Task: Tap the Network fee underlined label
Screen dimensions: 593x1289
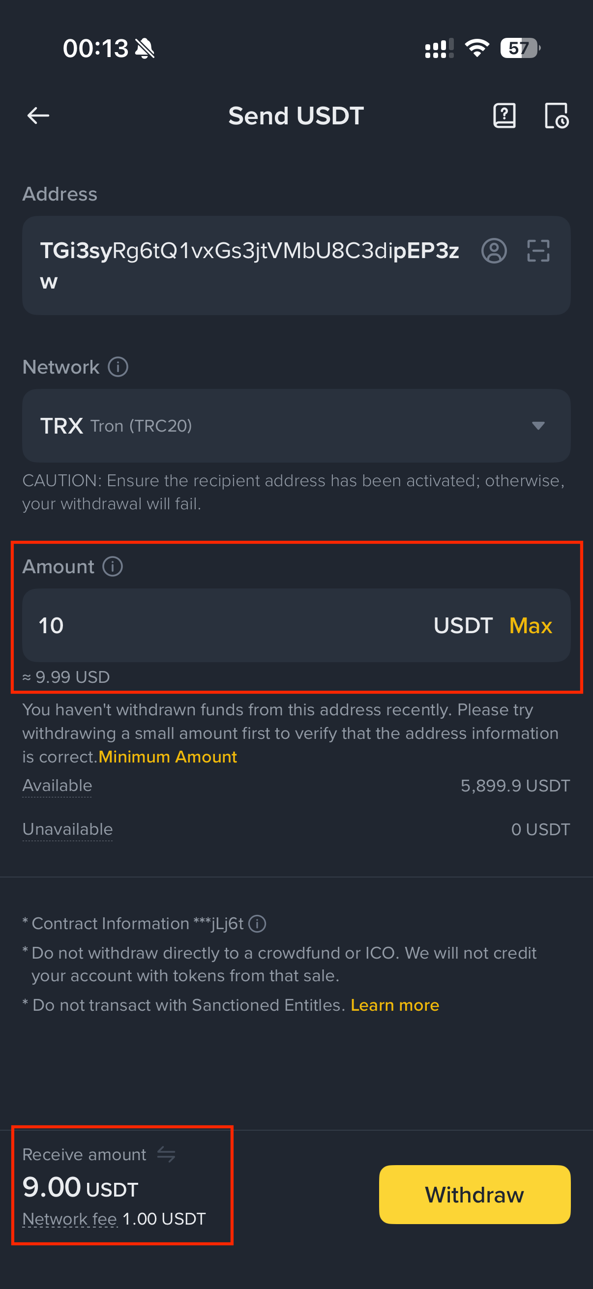Action: pyautogui.click(x=69, y=1219)
